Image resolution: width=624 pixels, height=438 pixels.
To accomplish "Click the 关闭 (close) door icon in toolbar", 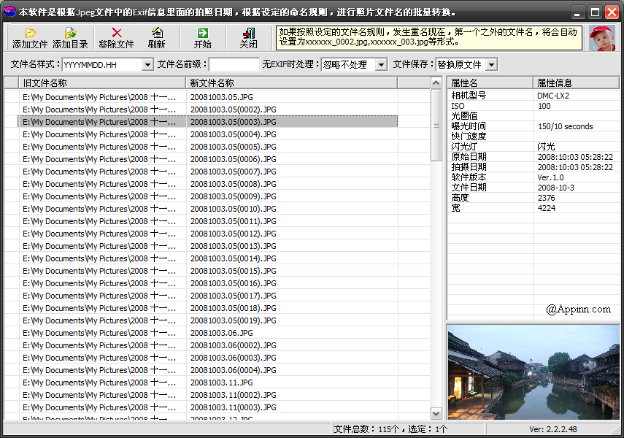I will pyautogui.click(x=248, y=34).
